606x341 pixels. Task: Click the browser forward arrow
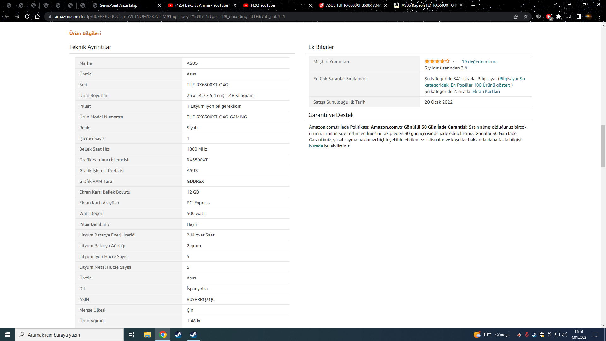click(x=17, y=16)
